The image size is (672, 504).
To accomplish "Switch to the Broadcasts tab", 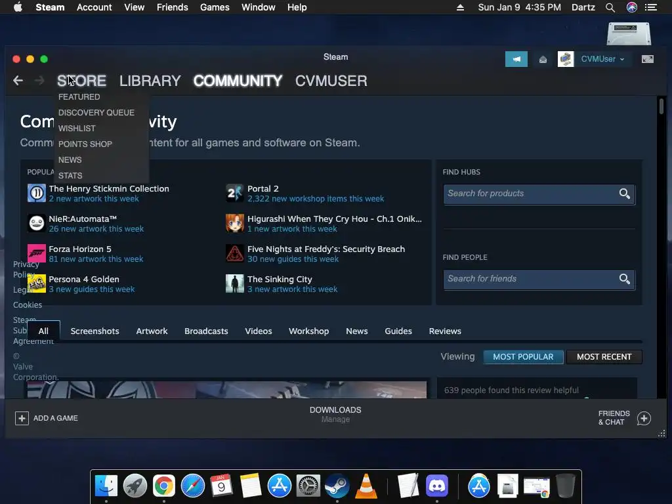I will pyautogui.click(x=206, y=331).
